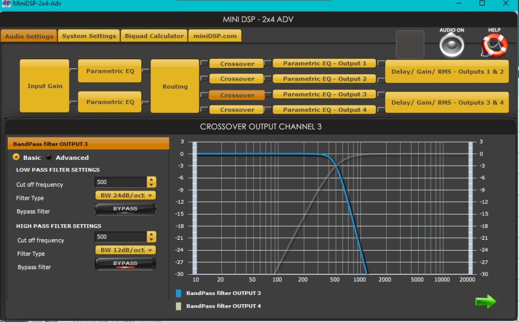Screen dimensions: 519x322
Task: Select the Crossover for Output 1
Action: pyautogui.click(x=237, y=64)
